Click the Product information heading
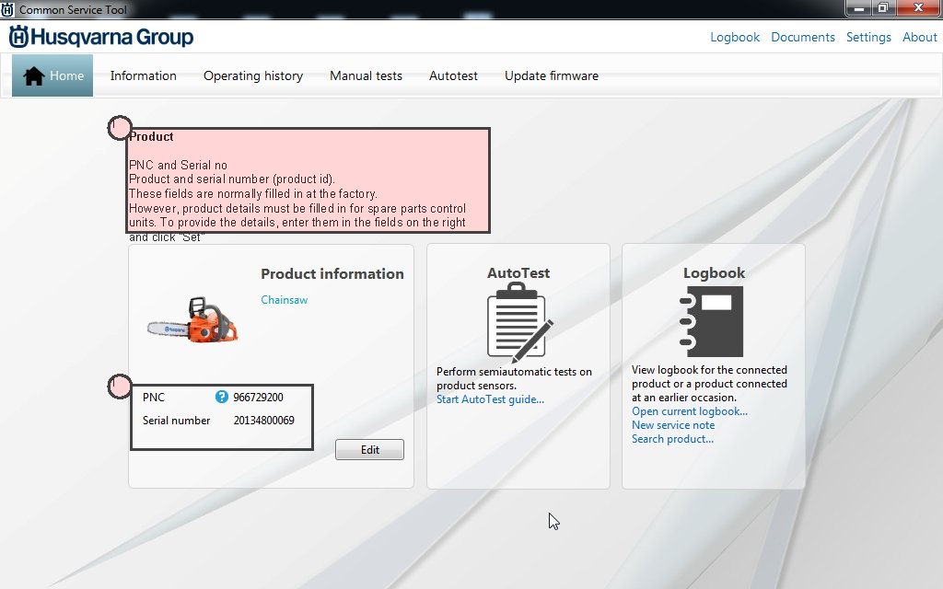The image size is (943, 589). click(x=332, y=274)
